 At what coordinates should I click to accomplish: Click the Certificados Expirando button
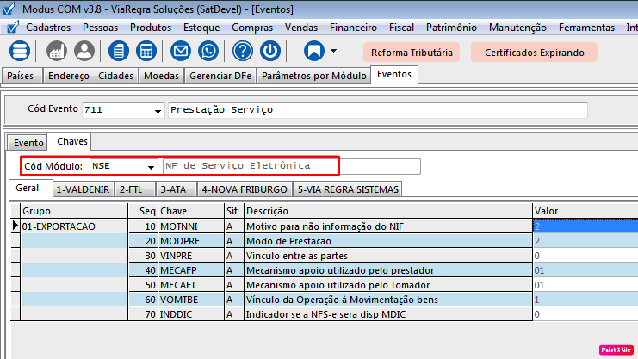pyautogui.click(x=534, y=53)
